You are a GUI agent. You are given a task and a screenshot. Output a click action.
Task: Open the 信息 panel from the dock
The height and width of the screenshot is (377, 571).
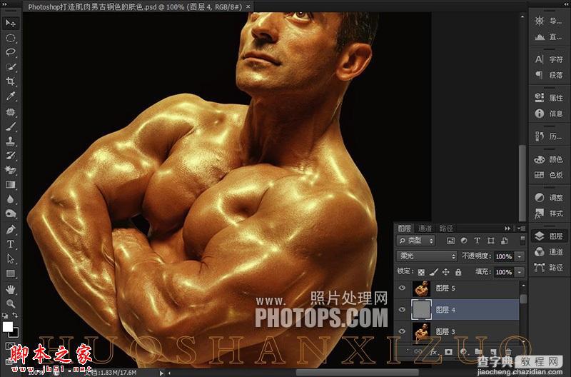click(x=549, y=114)
